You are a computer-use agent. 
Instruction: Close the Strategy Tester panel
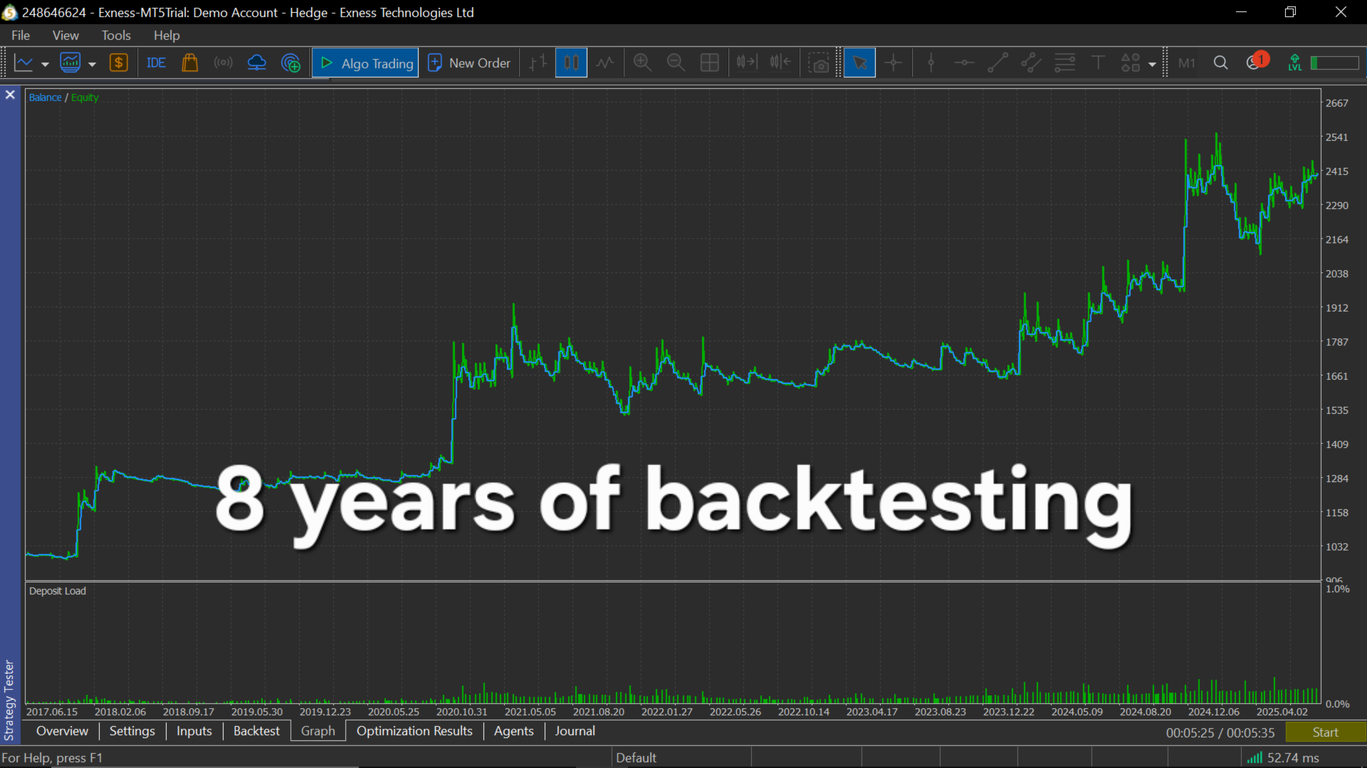(x=10, y=95)
